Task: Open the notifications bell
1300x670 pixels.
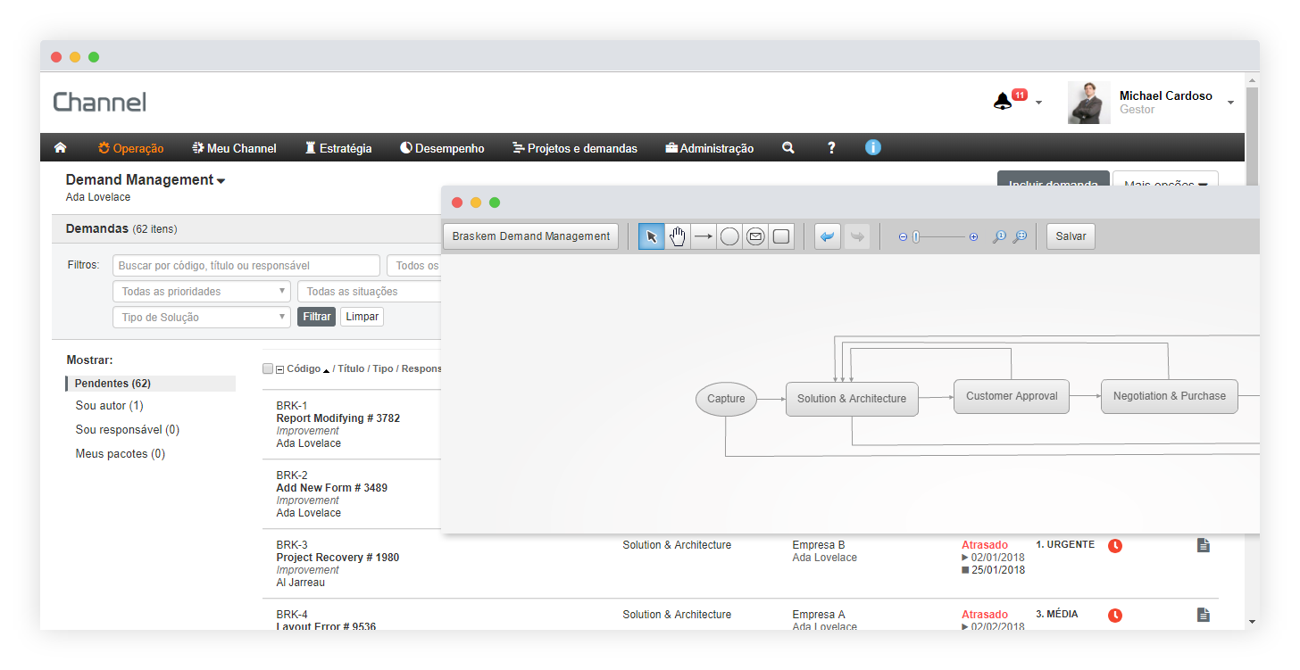Action: tap(1003, 102)
